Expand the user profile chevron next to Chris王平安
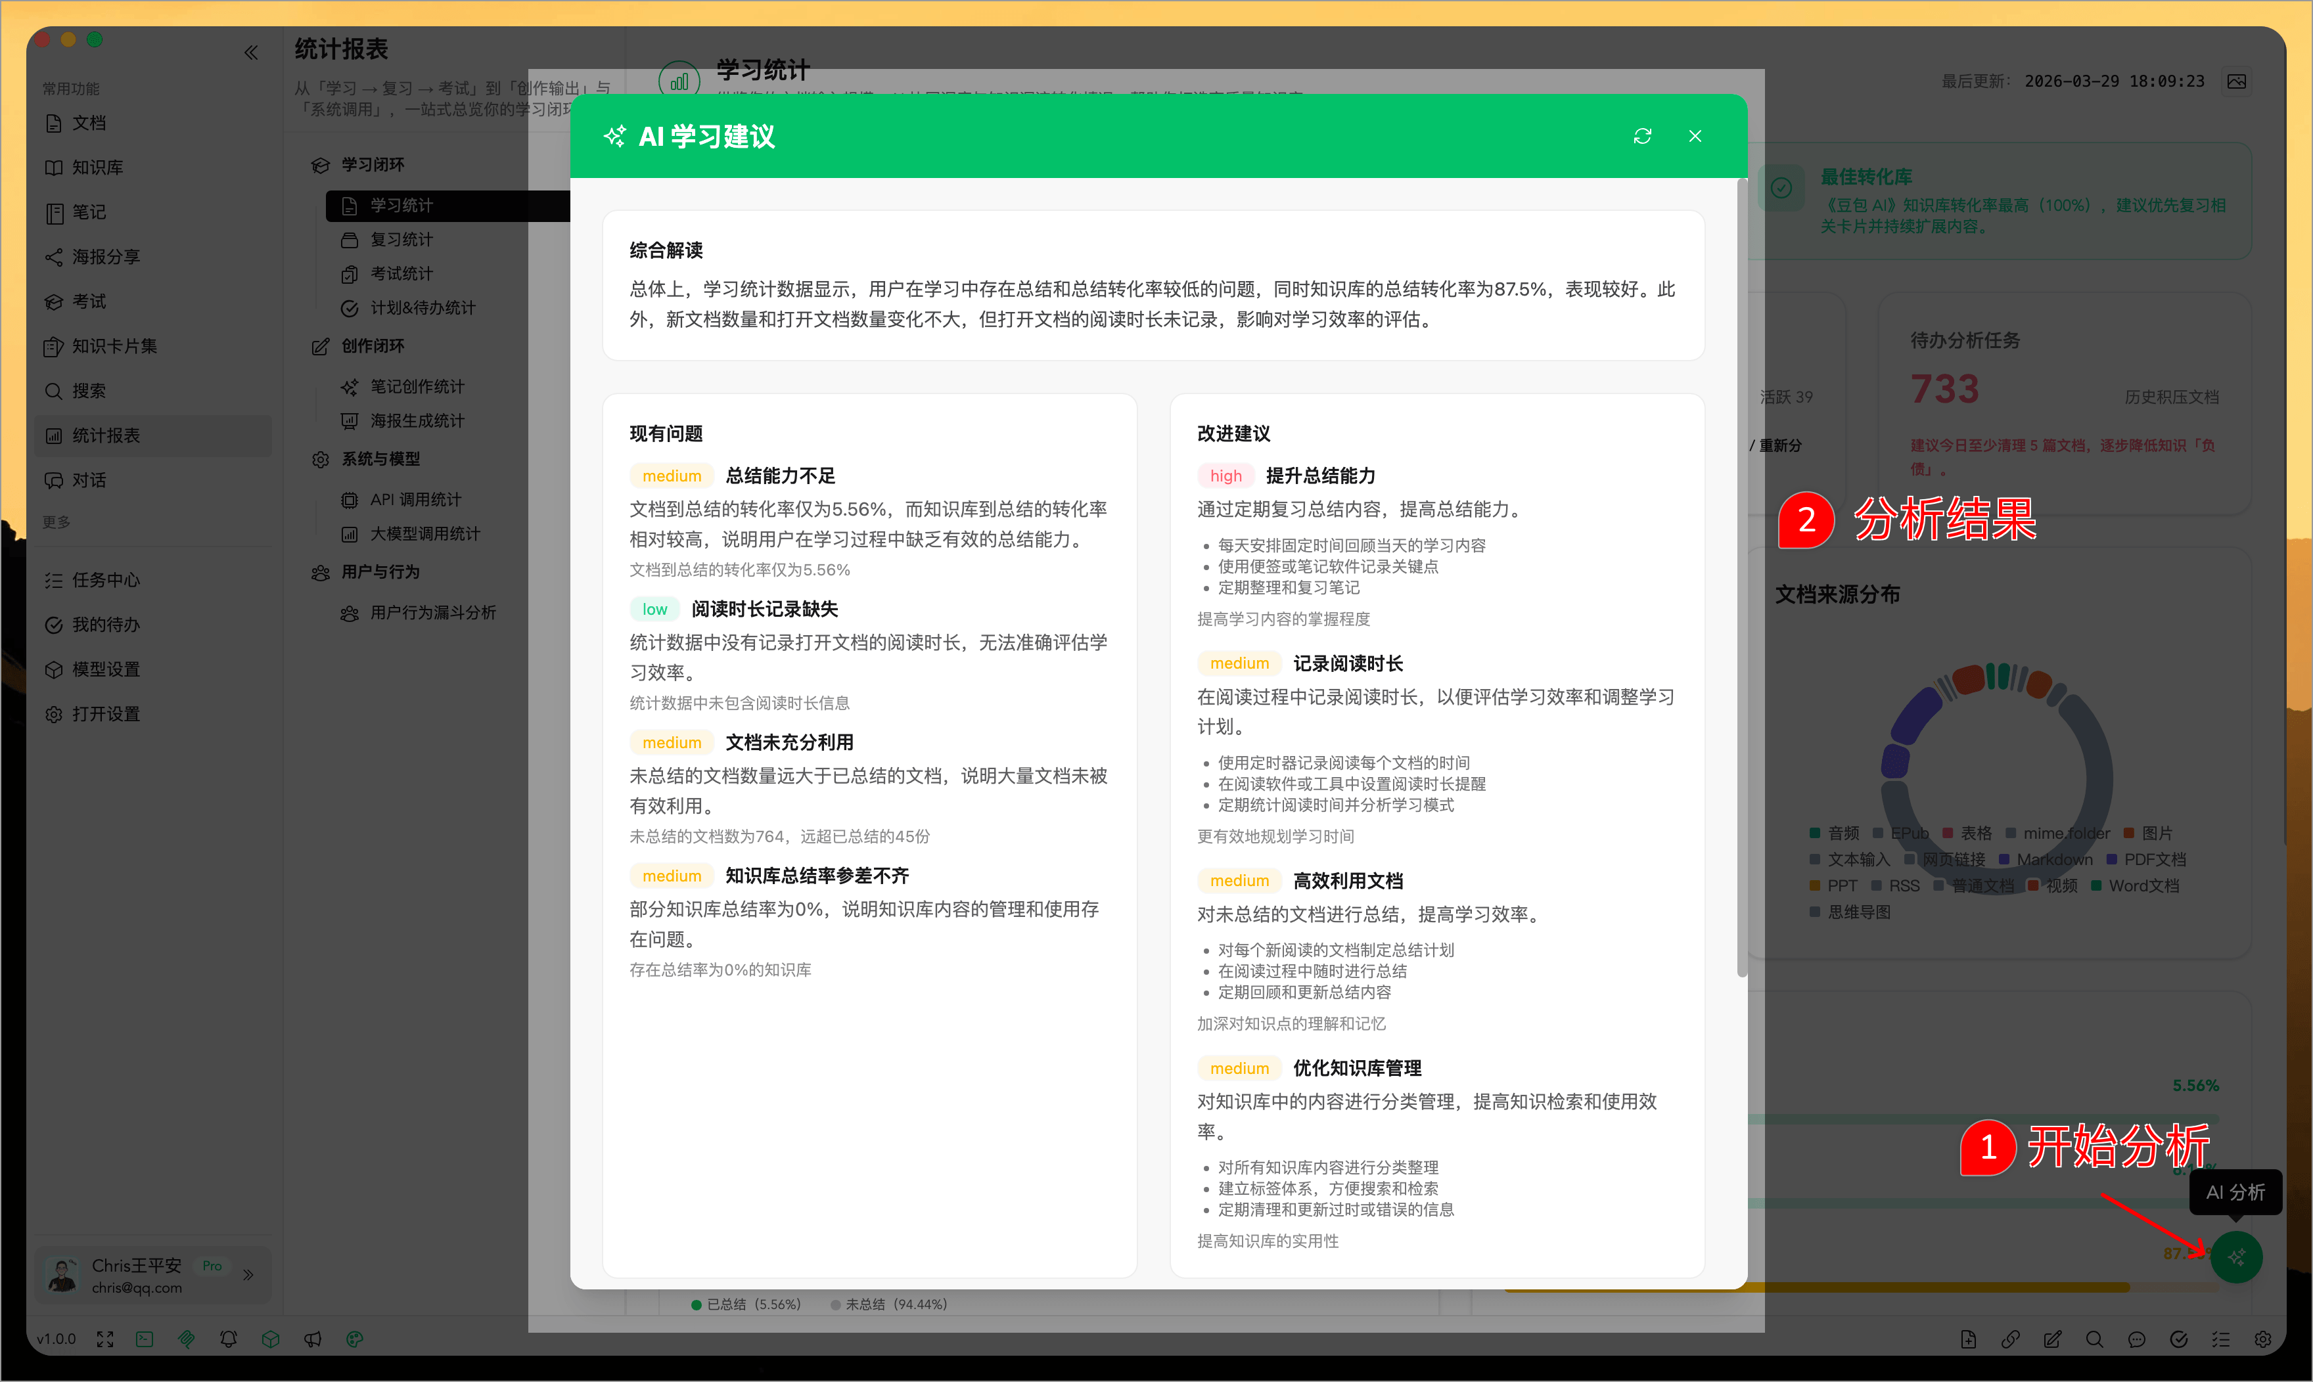 point(249,1276)
